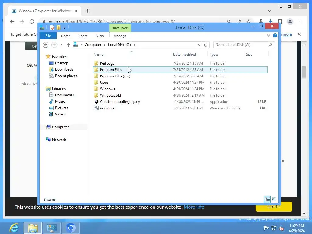
Task: Open new tab in Chrome window
Action: (88, 11)
